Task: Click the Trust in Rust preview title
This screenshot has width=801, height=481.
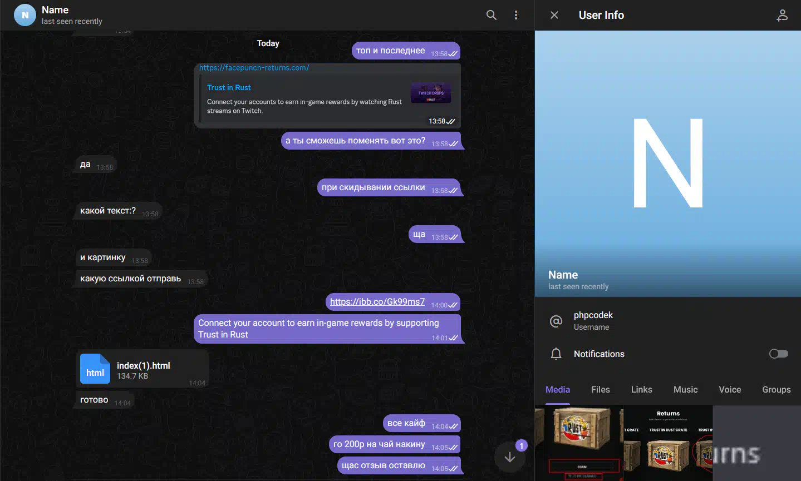Action: coord(229,87)
